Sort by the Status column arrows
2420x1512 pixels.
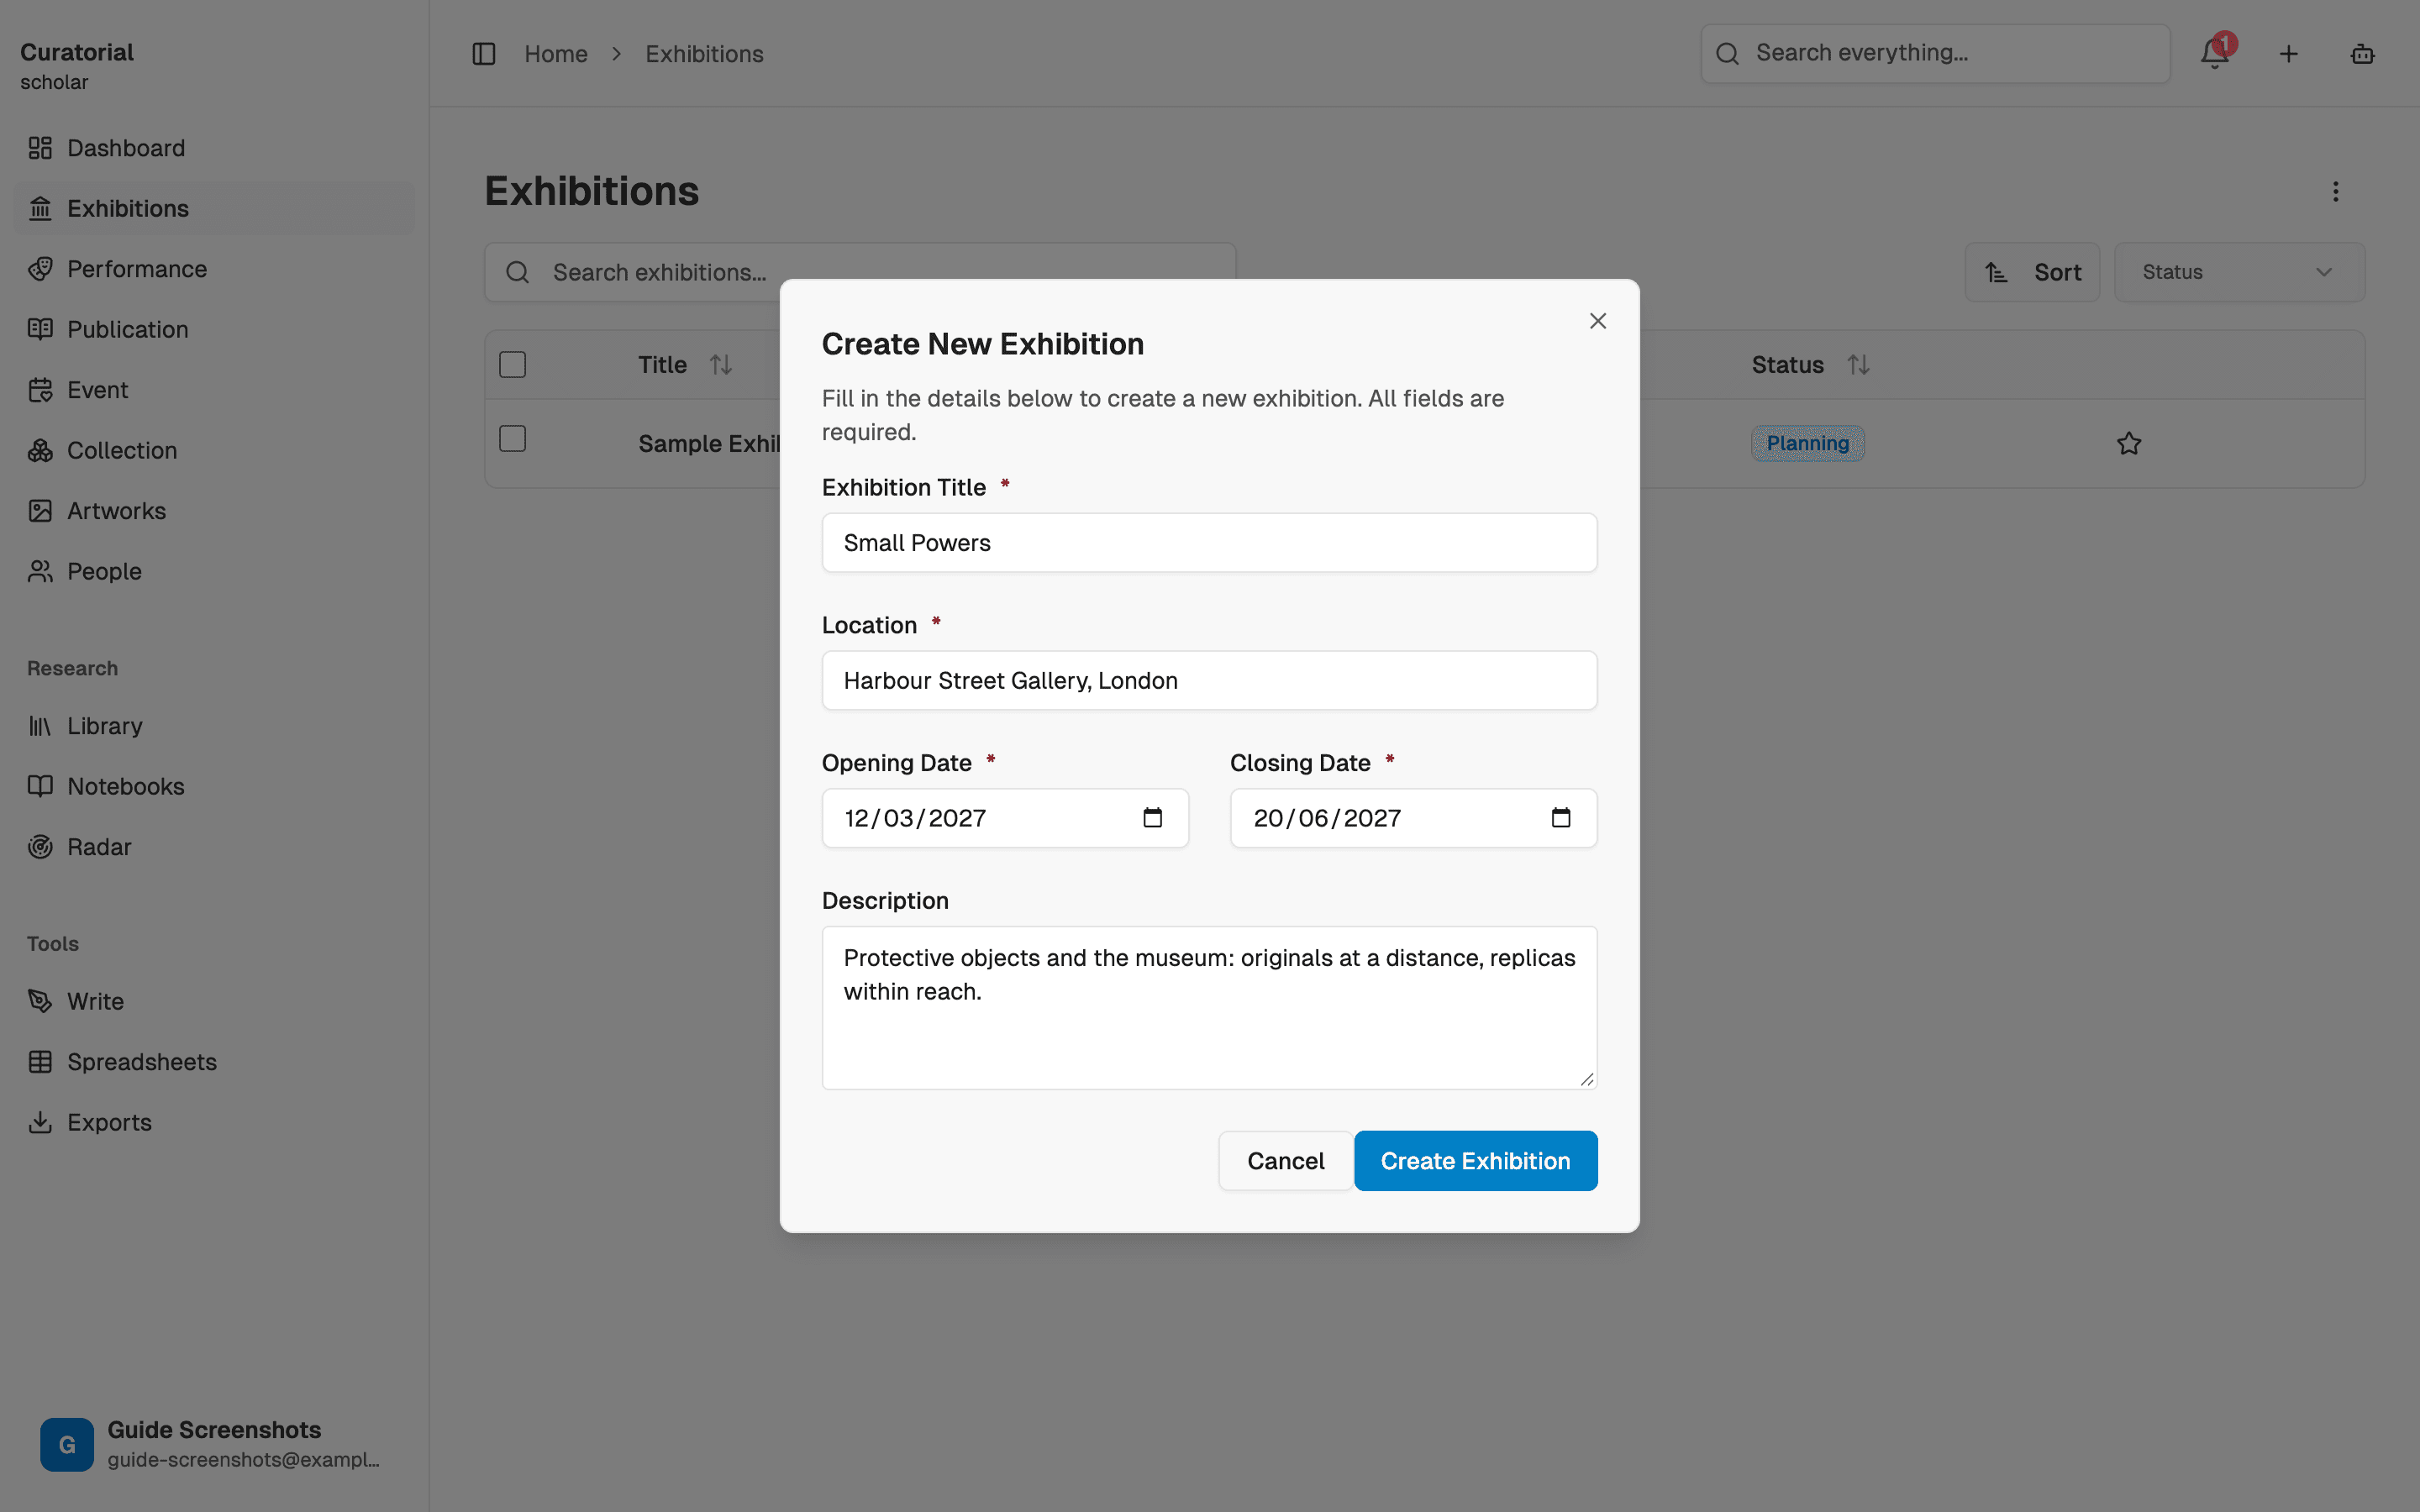point(1859,365)
